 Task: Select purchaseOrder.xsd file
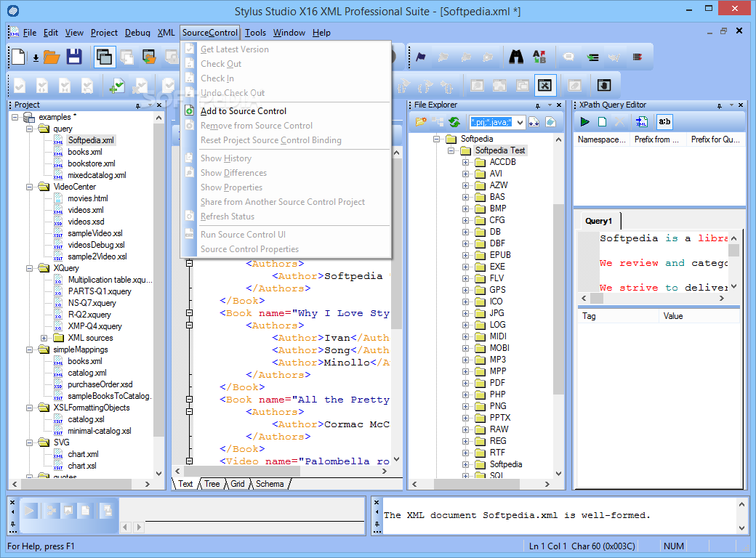click(x=100, y=384)
